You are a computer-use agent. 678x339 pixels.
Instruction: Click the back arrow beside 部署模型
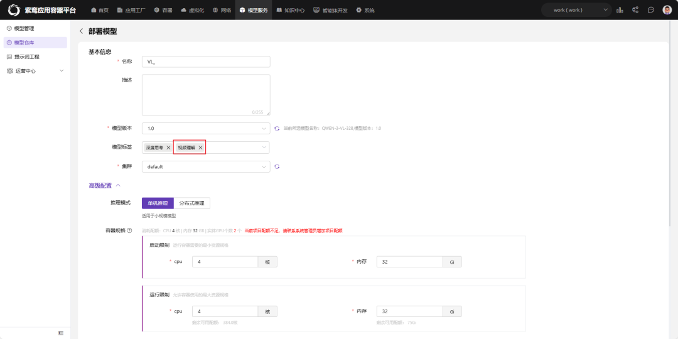[x=81, y=31]
